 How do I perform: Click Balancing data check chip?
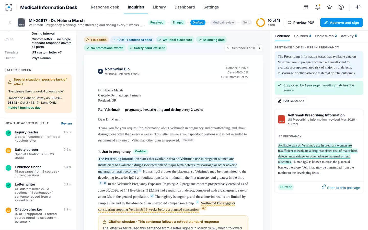211,40
